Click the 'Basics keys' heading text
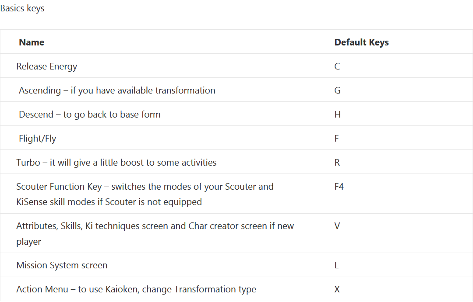473x302 pixels. [x=22, y=8]
